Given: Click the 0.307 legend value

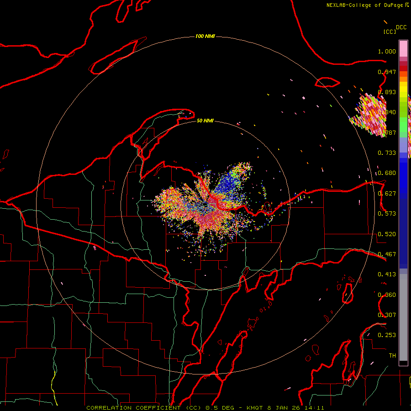Looking at the screenshot, I should tap(387, 315).
